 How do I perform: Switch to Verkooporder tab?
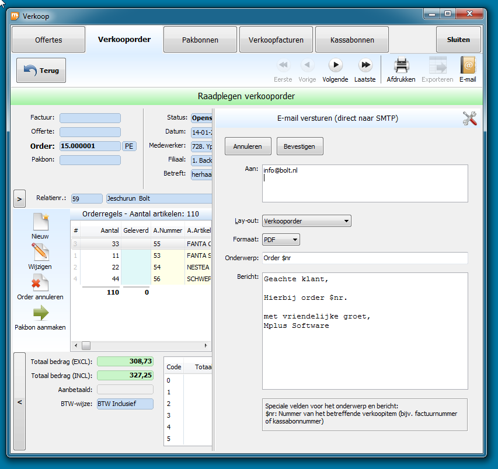(124, 39)
